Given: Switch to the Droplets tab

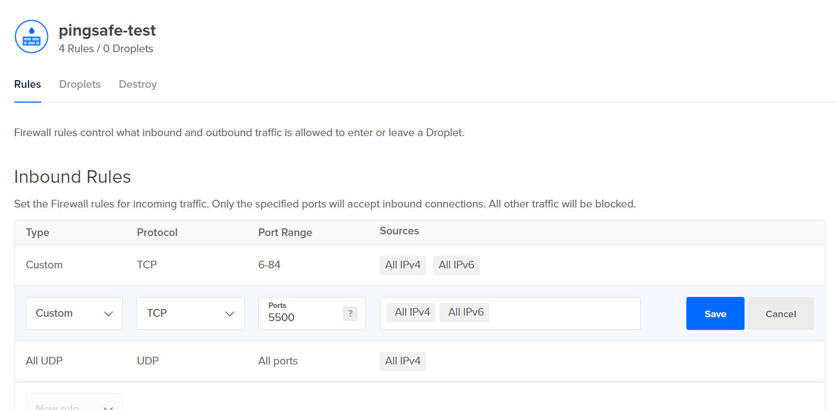Looking at the screenshot, I should 80,85.
